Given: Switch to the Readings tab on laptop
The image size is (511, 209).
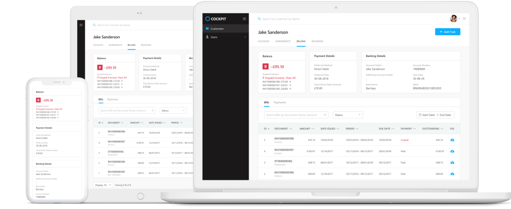Looking at the screenshot, I should pos(317,41).
